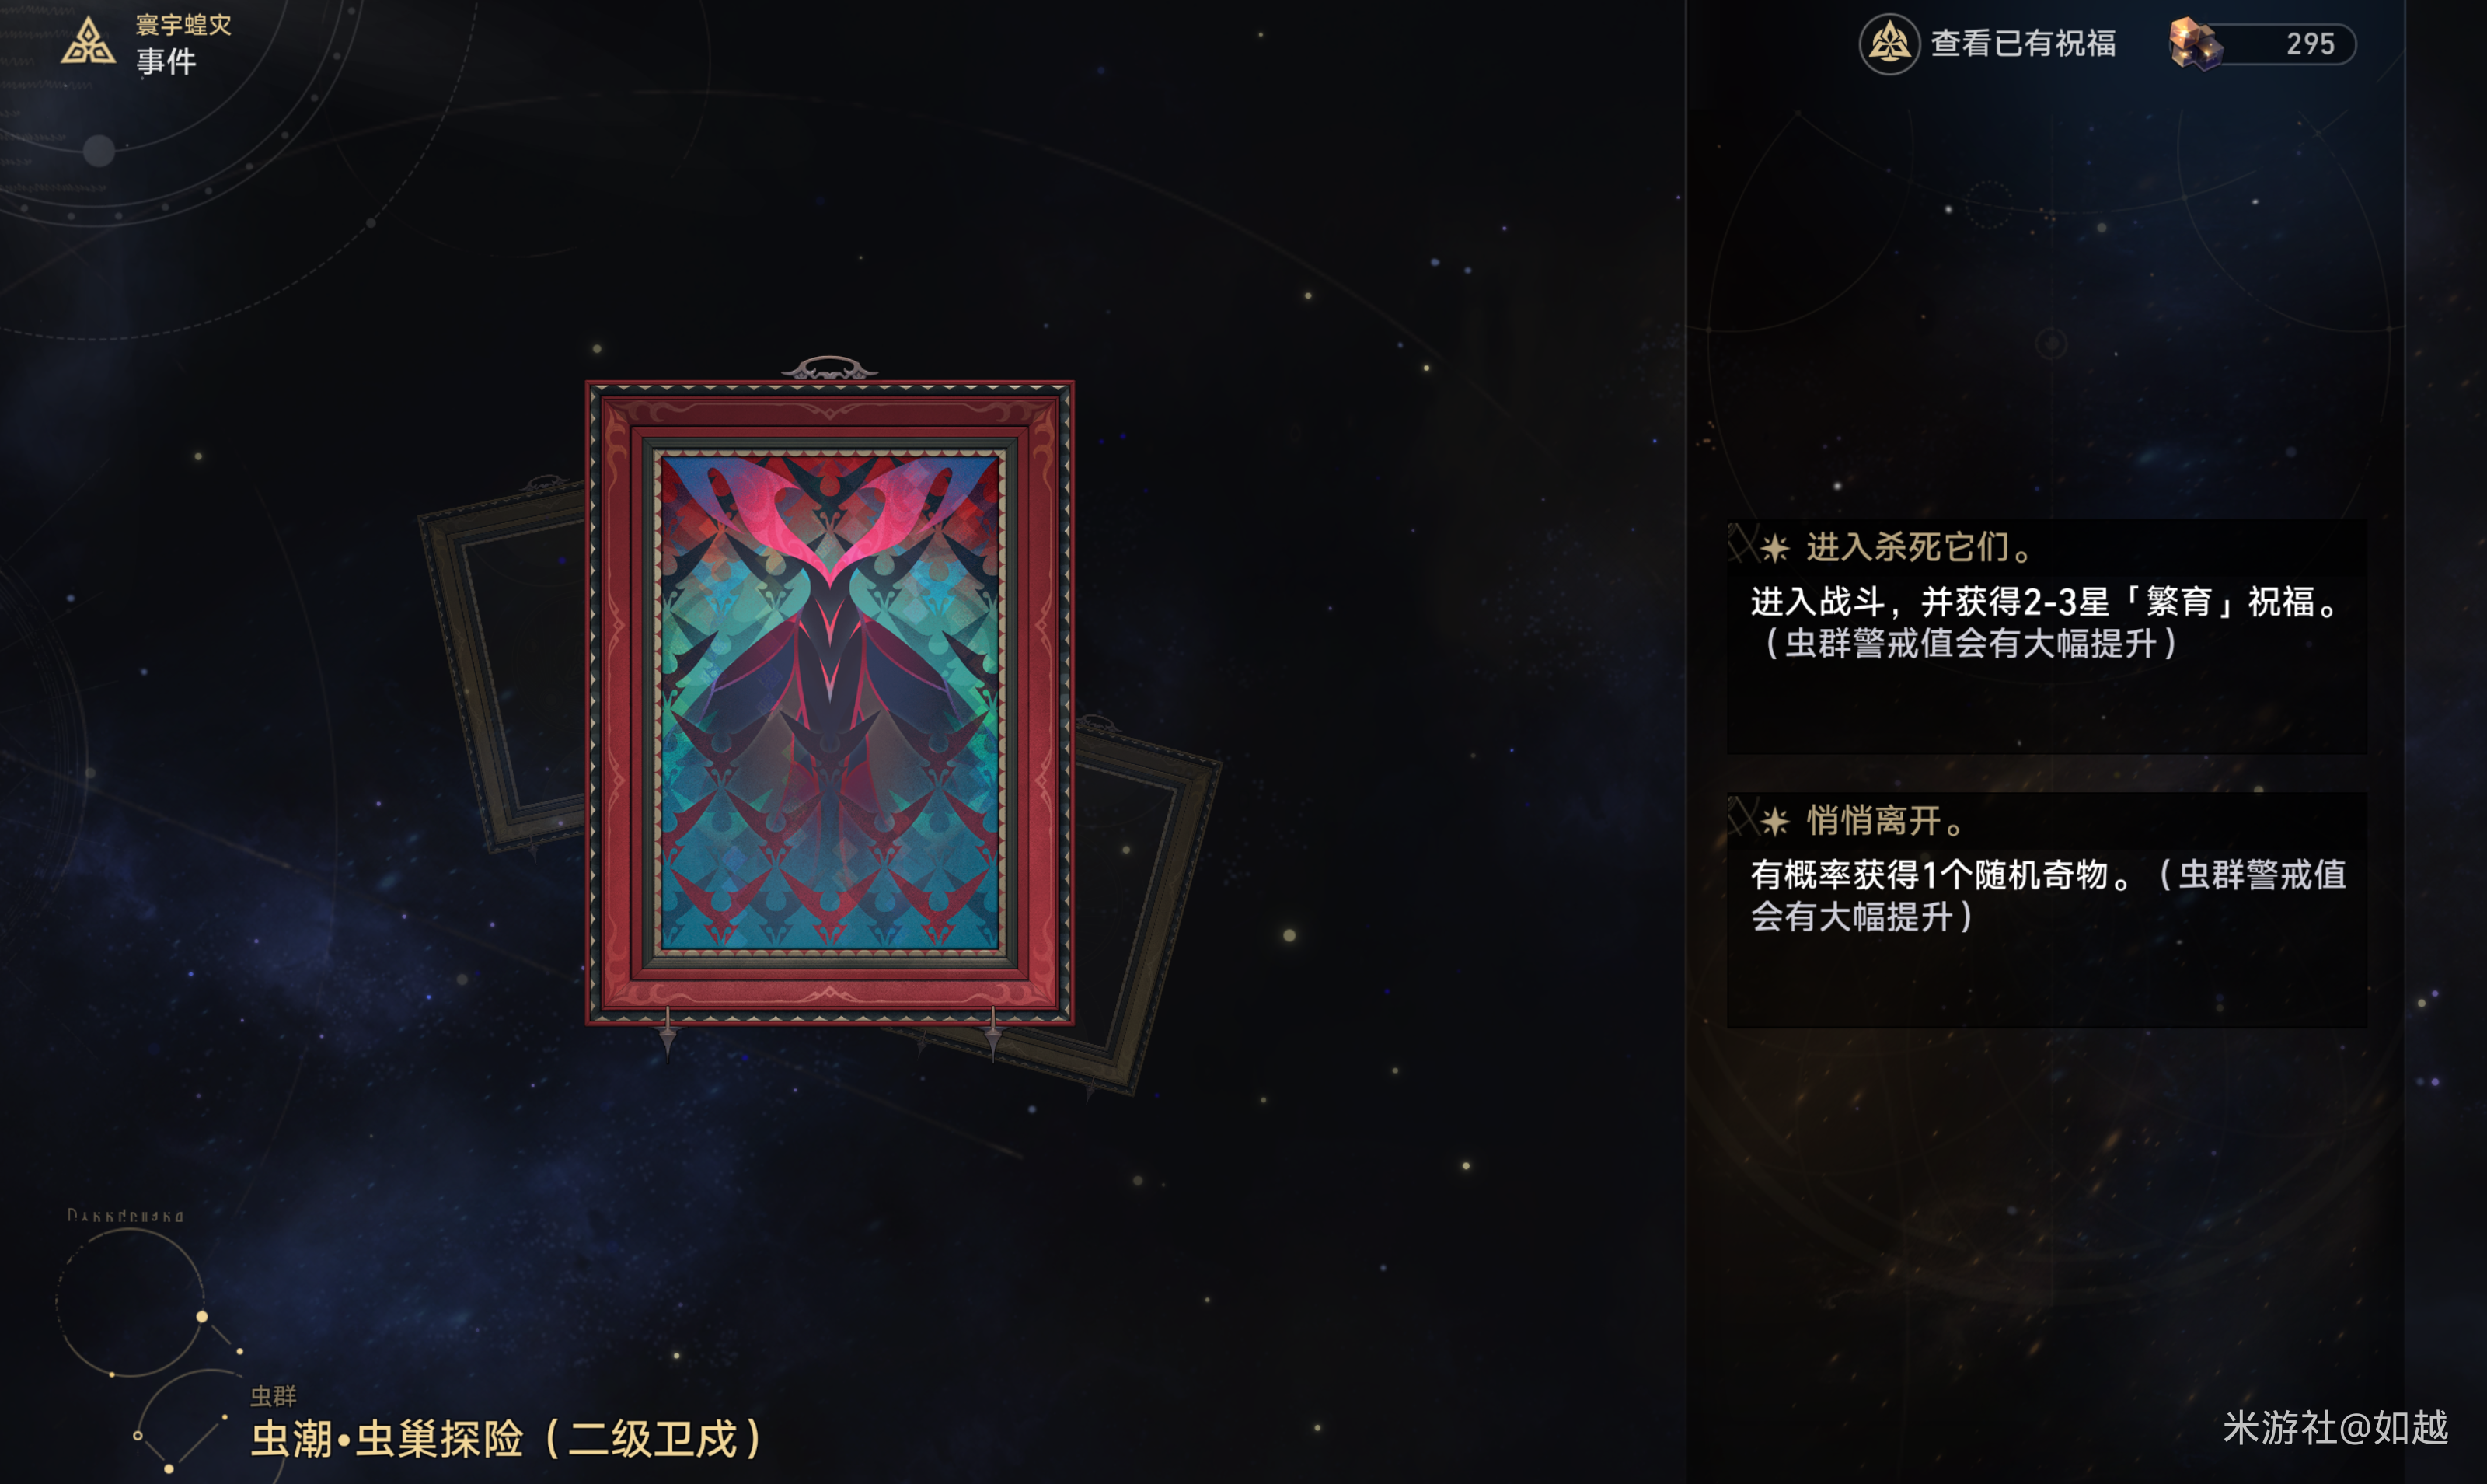Click the 米游社@如越 watermark
Screen dimensions: 2487x1484
(2335, 1428)
